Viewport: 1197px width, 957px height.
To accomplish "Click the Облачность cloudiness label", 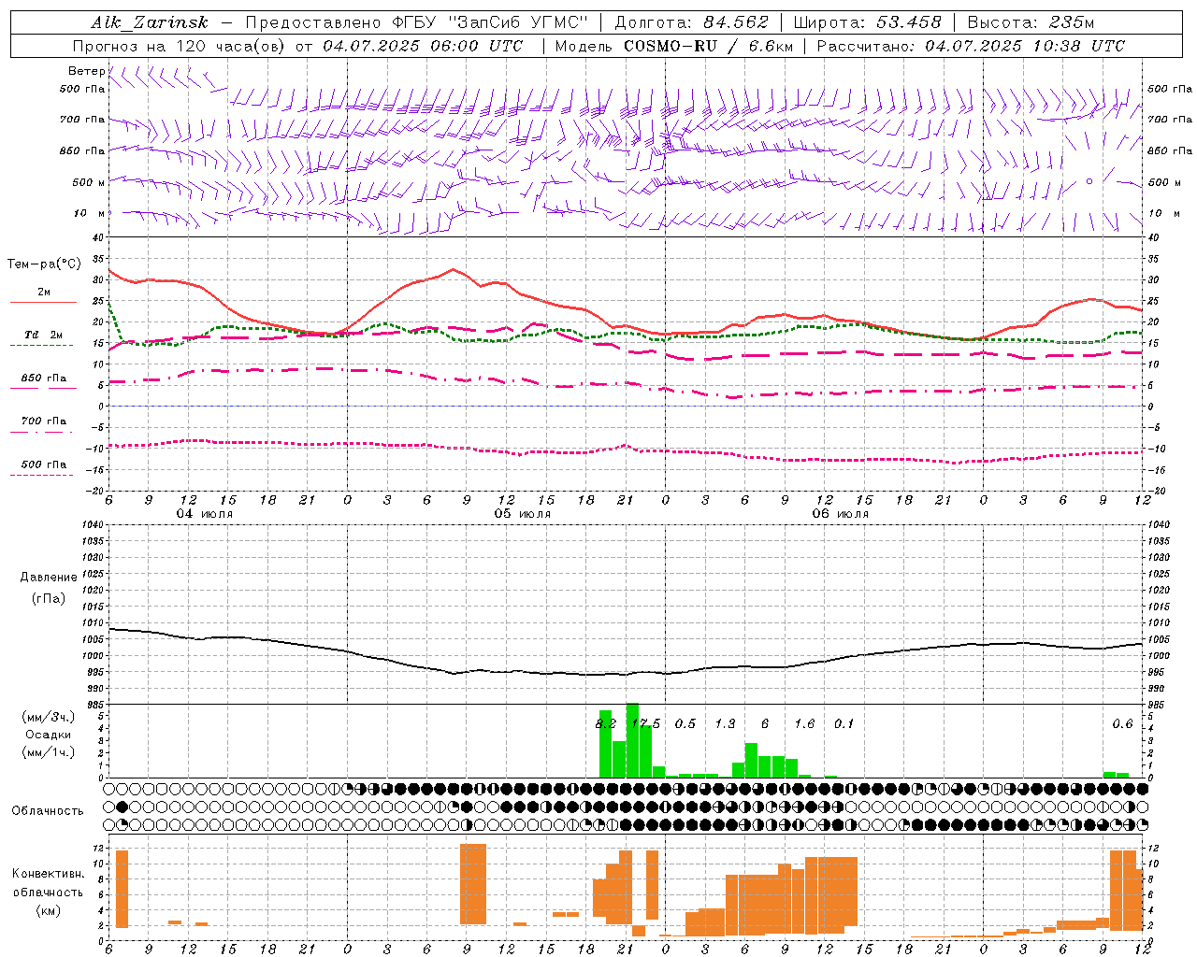I will pyautogui.click(x=48, y=811).
